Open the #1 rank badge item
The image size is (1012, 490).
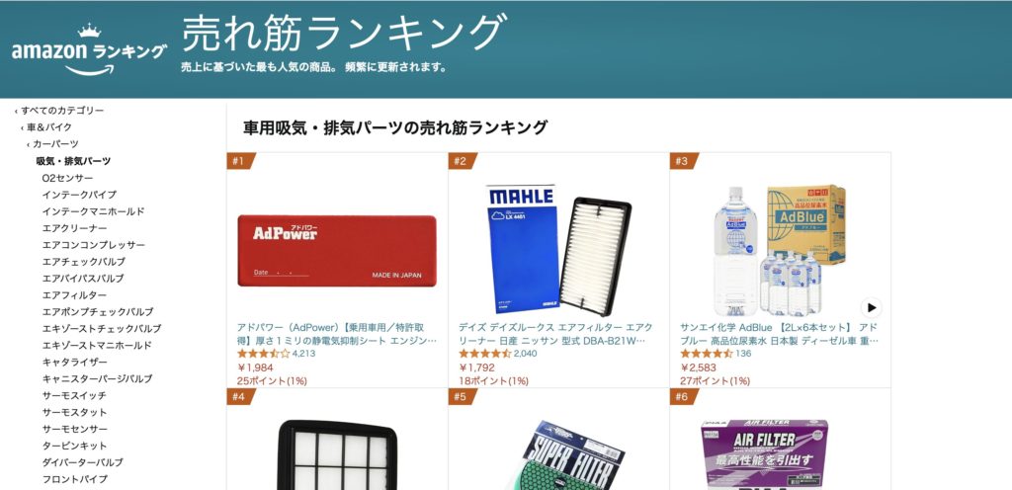[x=241, y=161]
